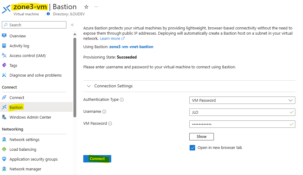
Task: Open the zone3-vm-vnet-bastion link
Action: pyautogui.click(x=131, y=47)
